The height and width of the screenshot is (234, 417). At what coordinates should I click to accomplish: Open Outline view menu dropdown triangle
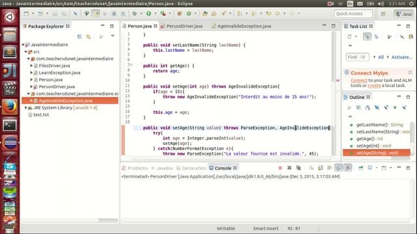(350, 116)
